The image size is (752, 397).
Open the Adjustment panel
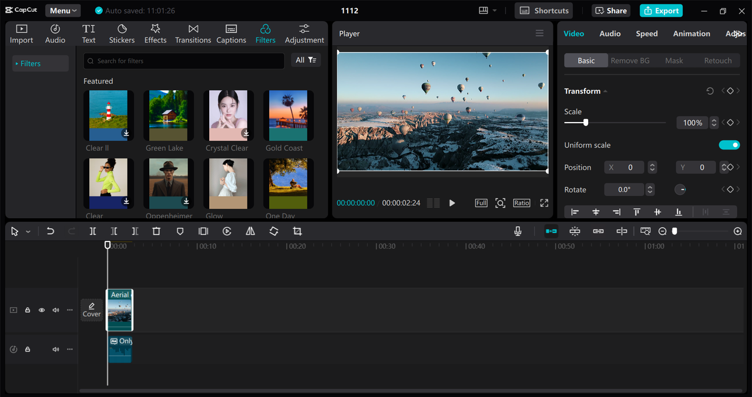[304, 34]
